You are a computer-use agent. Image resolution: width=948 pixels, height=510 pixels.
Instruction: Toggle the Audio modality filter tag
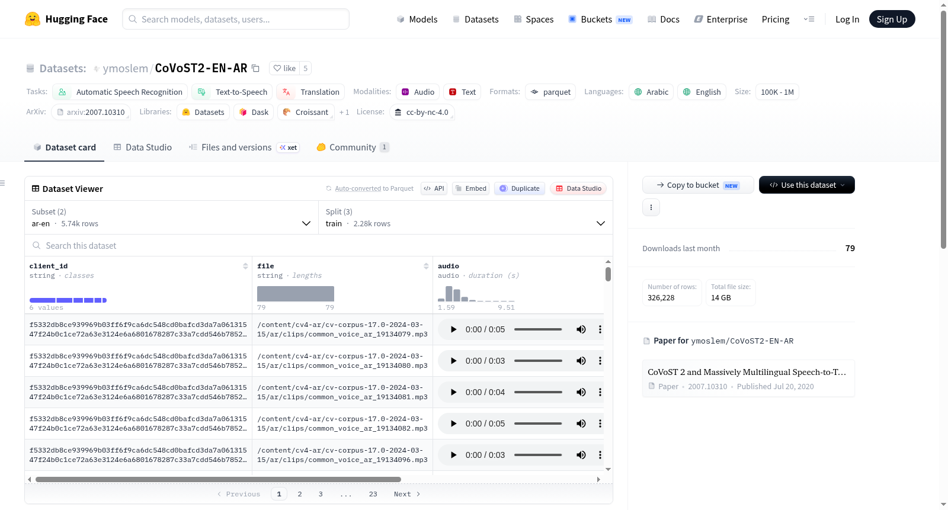418,92
